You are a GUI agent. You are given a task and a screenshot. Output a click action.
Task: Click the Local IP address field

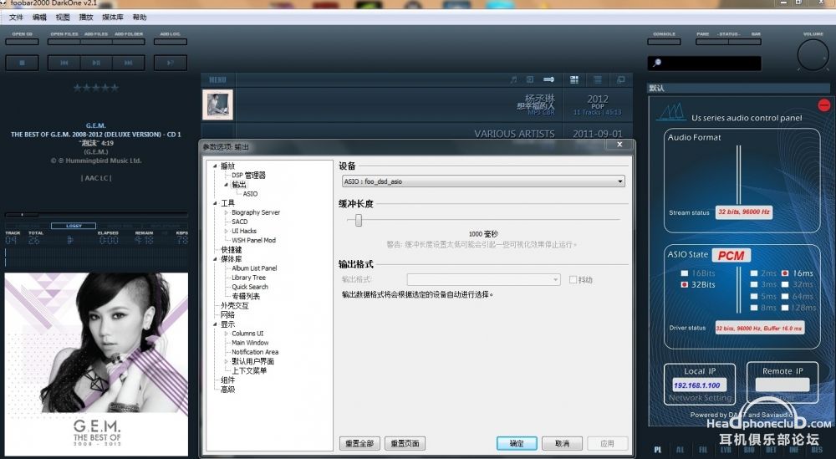(698, 385)
